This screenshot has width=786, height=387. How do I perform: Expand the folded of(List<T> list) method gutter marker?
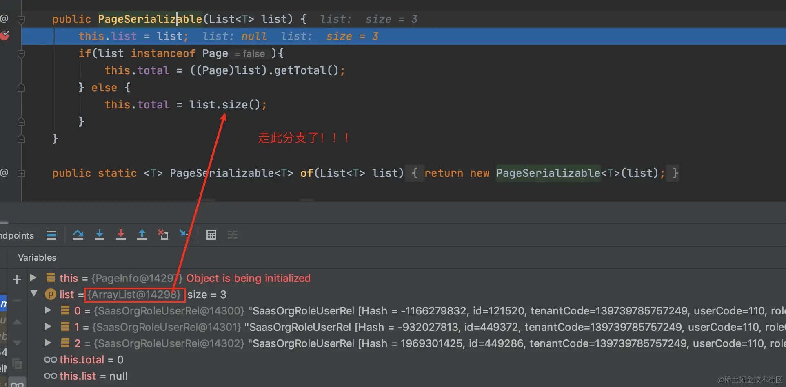[22, 173]
